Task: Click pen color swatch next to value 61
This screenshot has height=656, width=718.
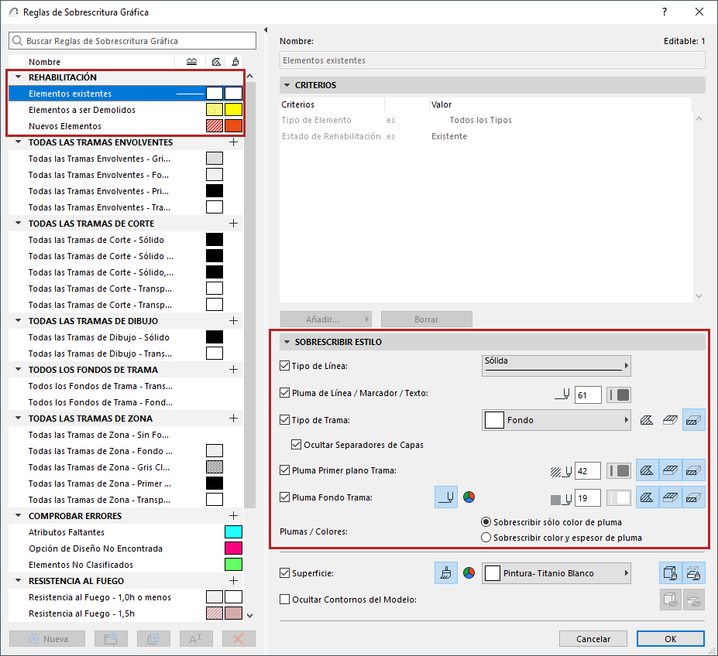Action: tap(619, 395)
